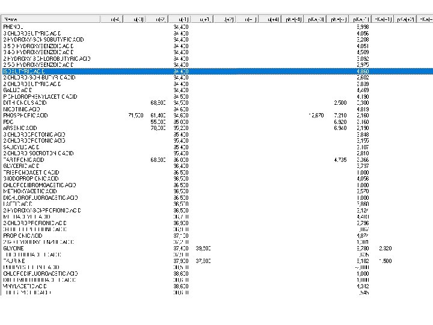The height and width of the screenshot is (325, 433).
Task: Select the LACTIC ACID row
Action: click(x=218, y=204)
